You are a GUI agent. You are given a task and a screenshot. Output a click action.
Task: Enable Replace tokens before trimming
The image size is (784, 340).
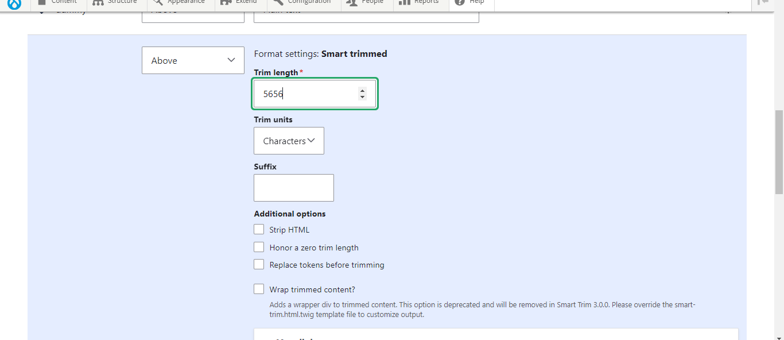259,264
